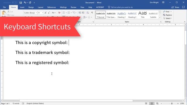Click the Decrease Indent icon
This screenshot has width=187, height=105.
click(80, 13)
